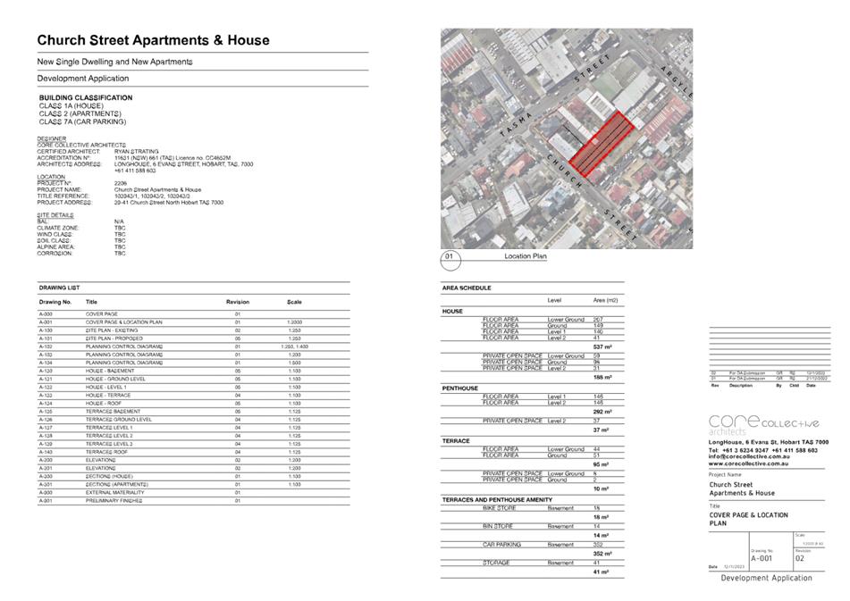
Task: Click 'COVER PAGE & LOCATION PLAN' in title block
Action: click(x=749, y=519)
